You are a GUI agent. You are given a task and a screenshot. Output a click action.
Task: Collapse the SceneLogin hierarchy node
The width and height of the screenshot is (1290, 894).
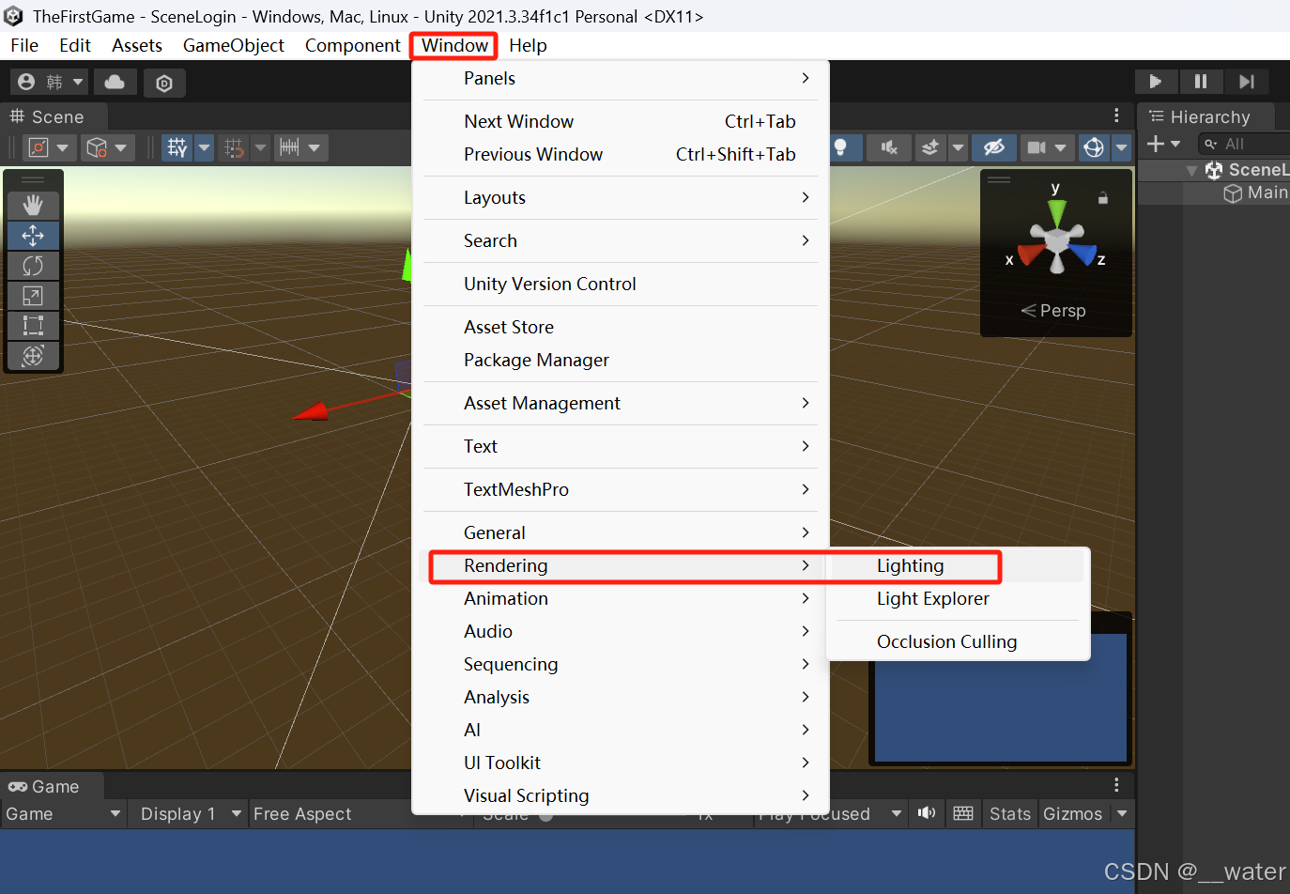pos(1191,171)
